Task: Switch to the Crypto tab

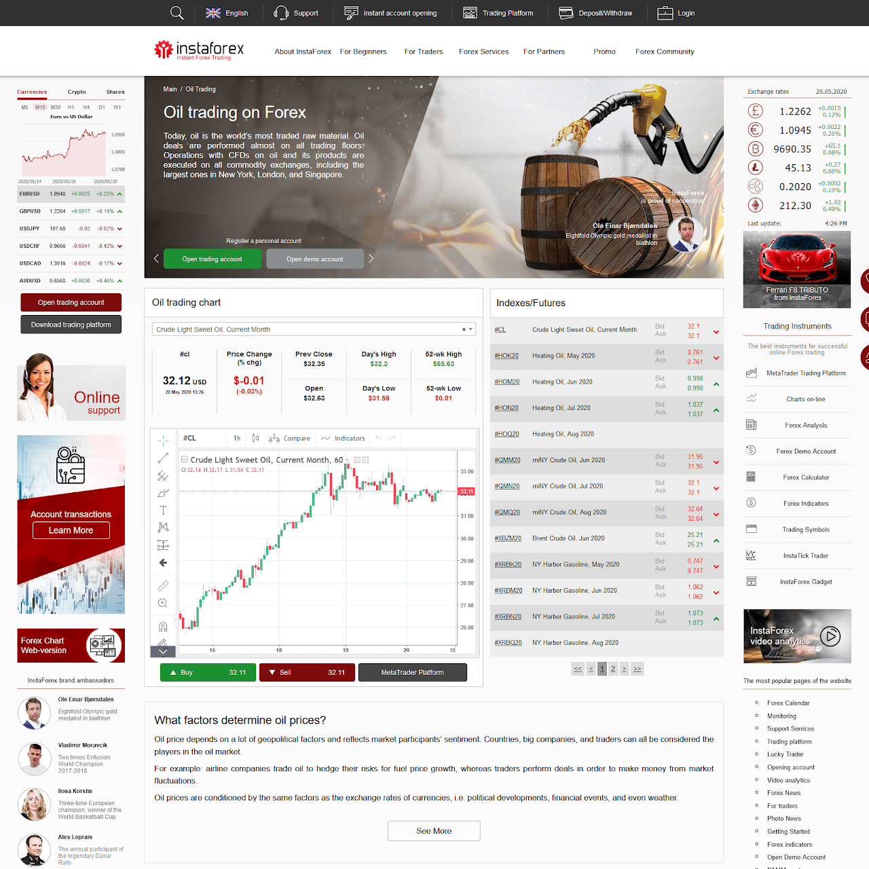Action: pyautogui.click(x=77, y=92)
